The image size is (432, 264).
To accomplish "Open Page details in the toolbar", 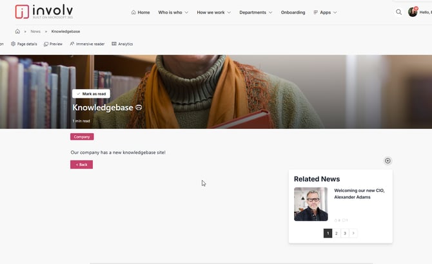I will (24, 44).
